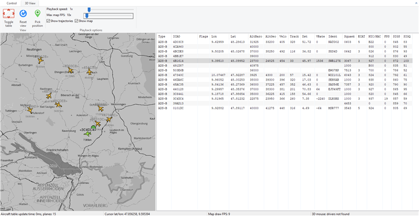
Task: Reset the 3D view
Action: [23, 14]
